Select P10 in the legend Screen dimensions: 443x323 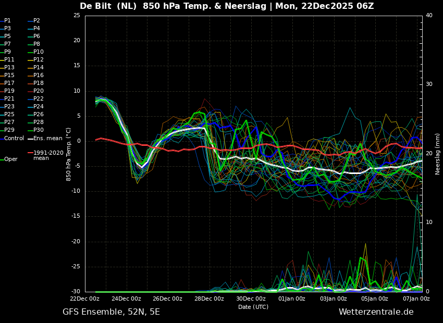point(35,52)
